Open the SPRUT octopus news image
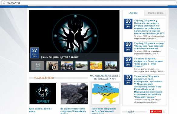177x114 pixels. point(43,93)
